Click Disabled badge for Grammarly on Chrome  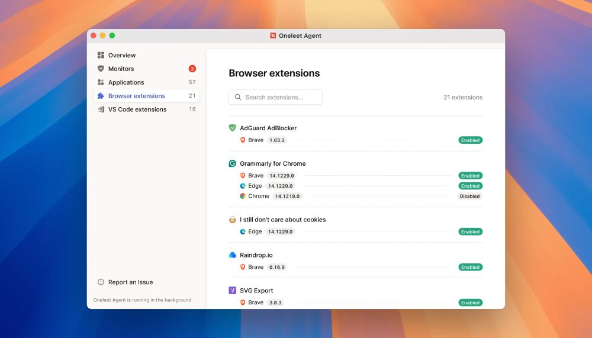(469, 196)
